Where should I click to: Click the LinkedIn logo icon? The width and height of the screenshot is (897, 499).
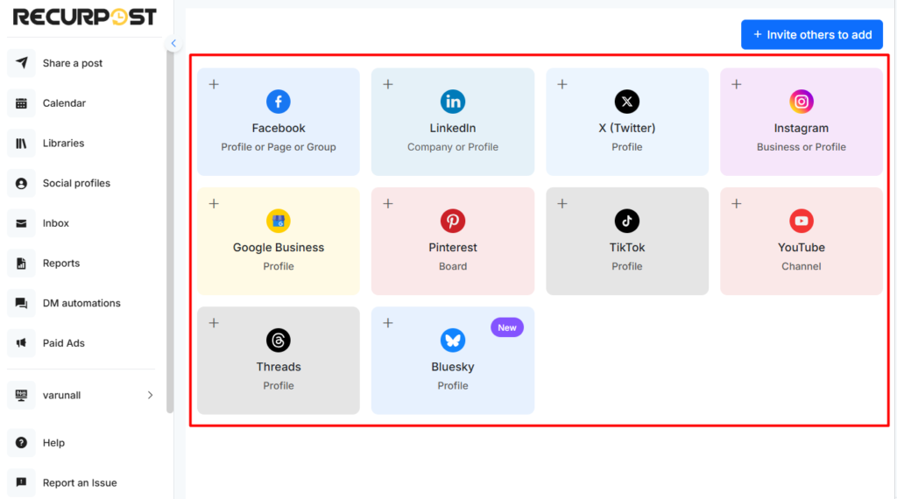pos(453,102)
